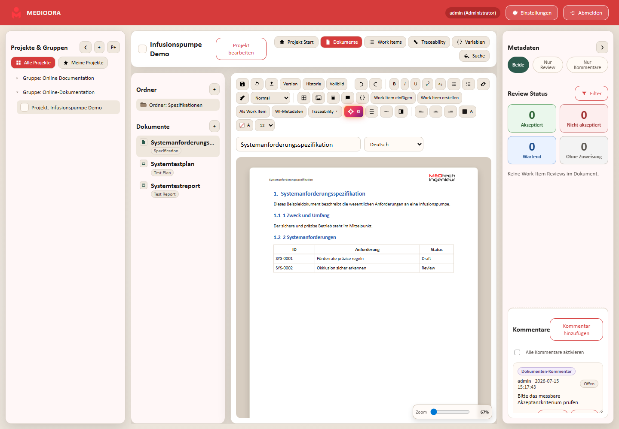This screenshot has height=429, width=619.
Task: Open the text color picker (black swatch)
Action: tap(467, 112)
